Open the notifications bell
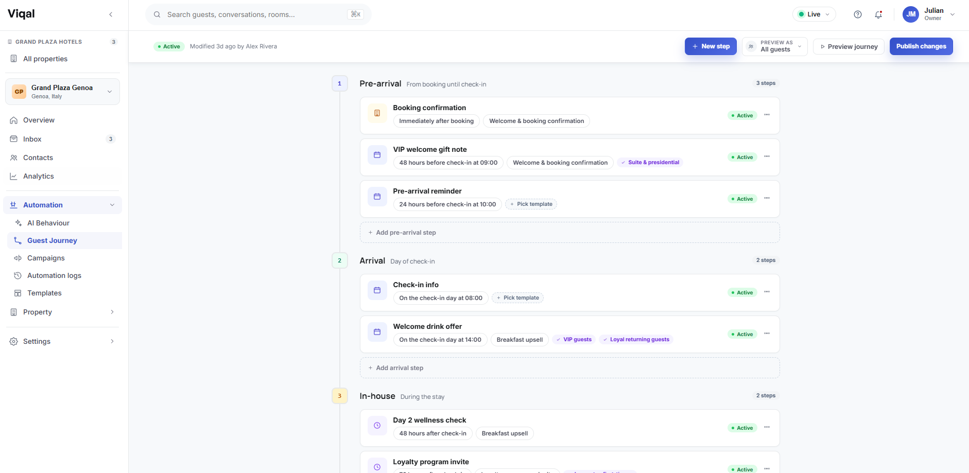 point(878,14)
